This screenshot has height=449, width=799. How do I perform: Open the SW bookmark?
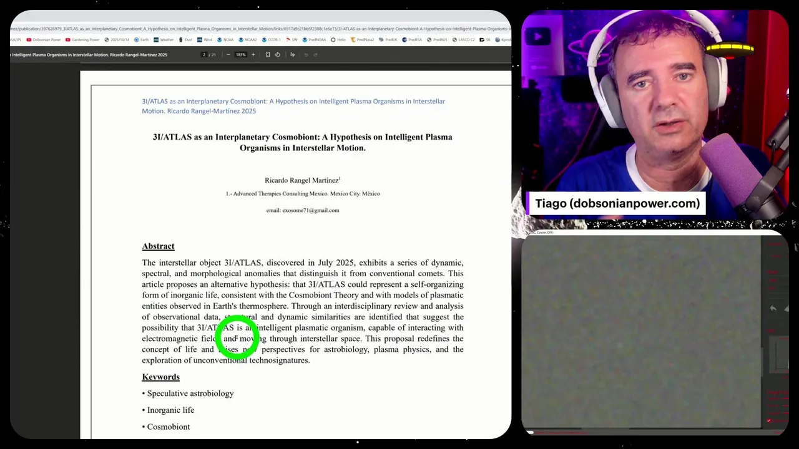(x=292, y=40)
